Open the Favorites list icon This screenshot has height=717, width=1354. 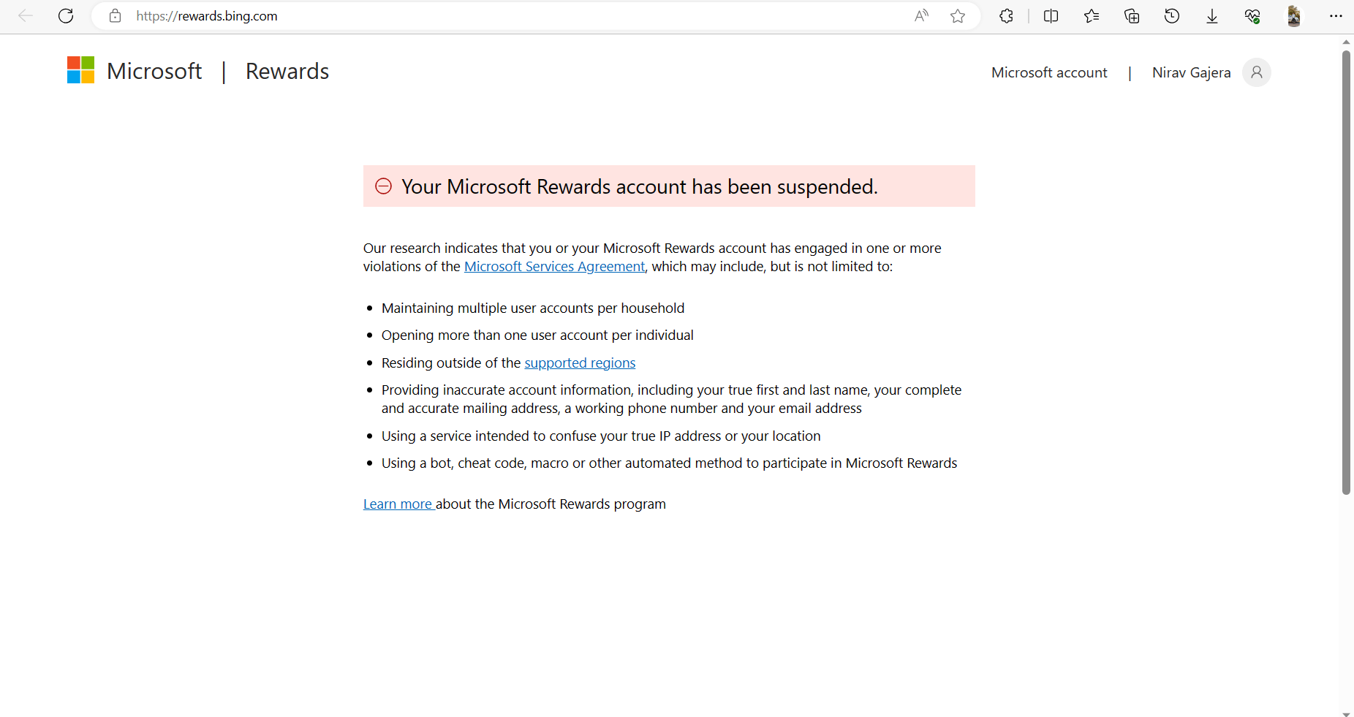pos(1092,16)
